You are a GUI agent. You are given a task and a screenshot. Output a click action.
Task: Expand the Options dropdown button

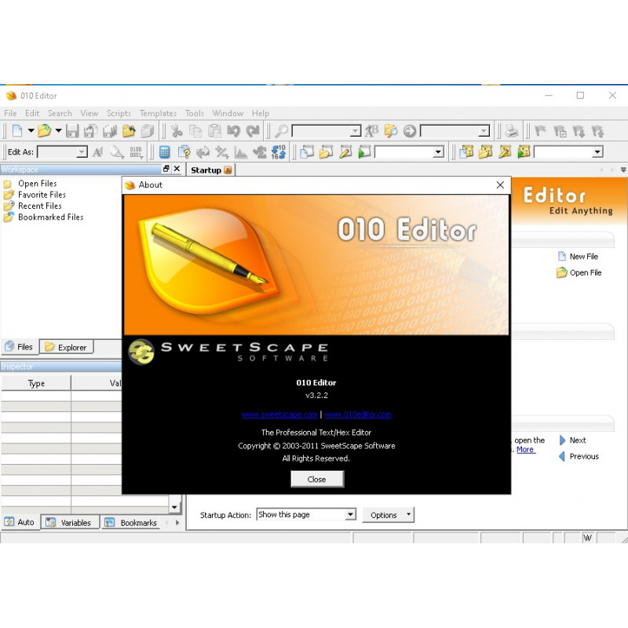tap(407, 514)
